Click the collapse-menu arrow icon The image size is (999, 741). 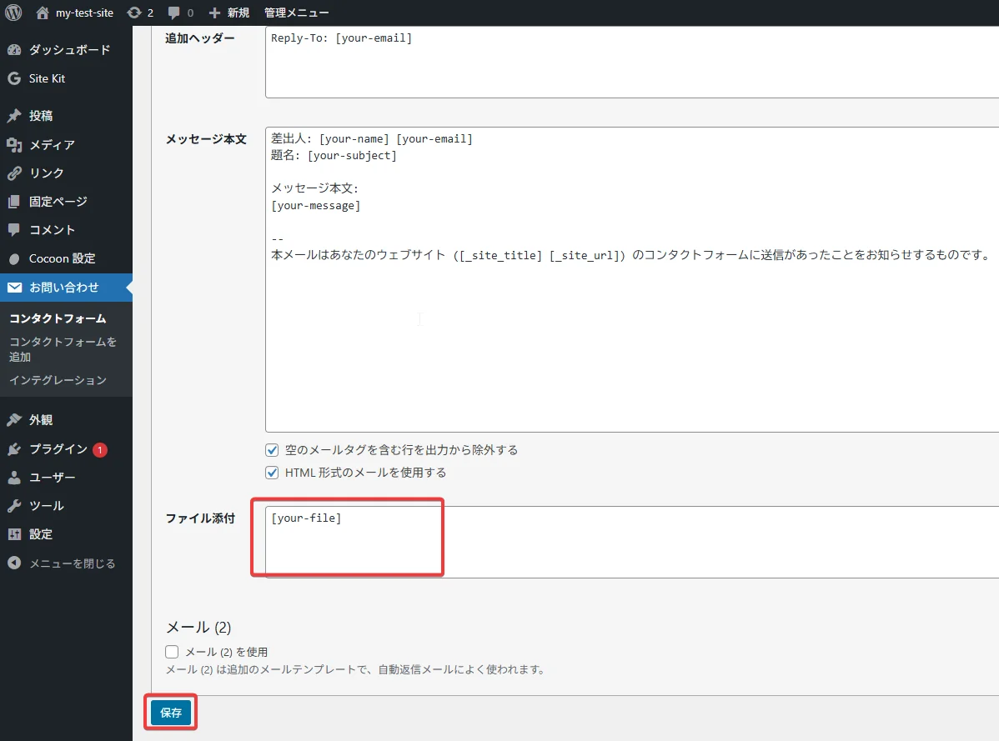(14, 563)
